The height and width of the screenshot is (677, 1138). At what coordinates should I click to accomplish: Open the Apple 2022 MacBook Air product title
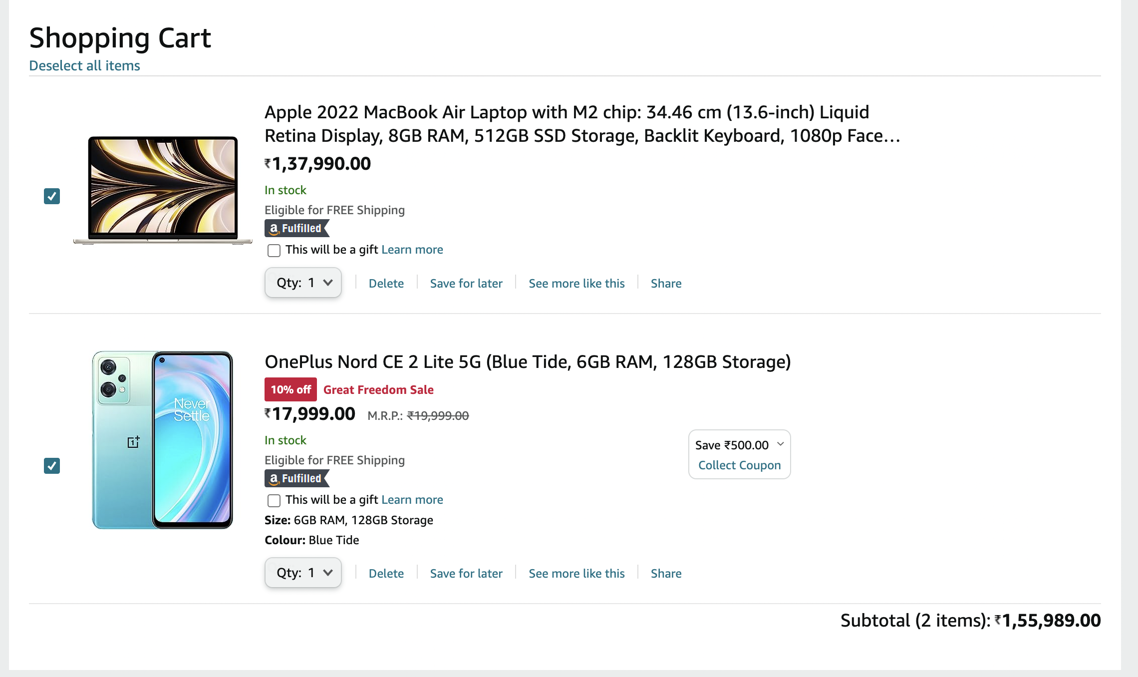[582, 124]
